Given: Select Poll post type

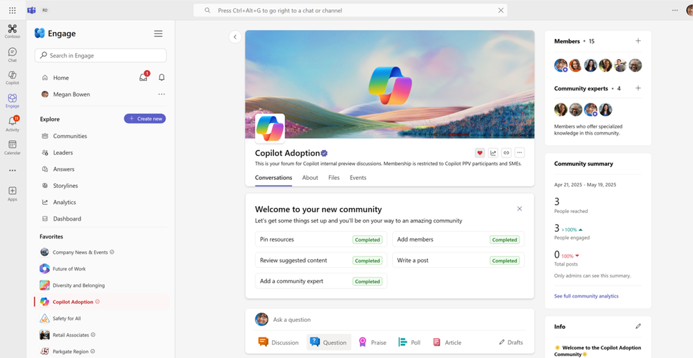Looking at the screenshot, I should [409, 342].
